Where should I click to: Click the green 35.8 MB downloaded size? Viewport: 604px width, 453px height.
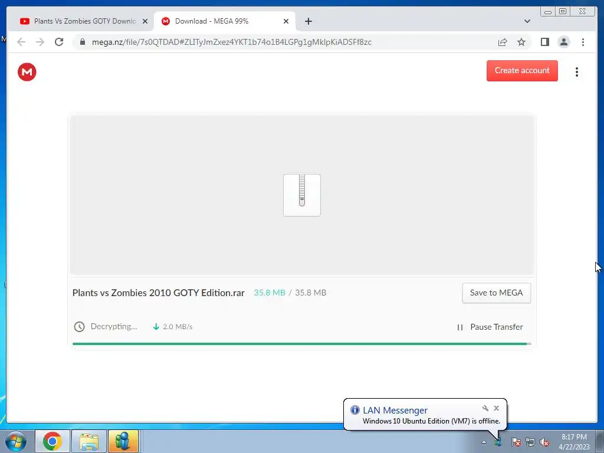(x=269, y=293)
